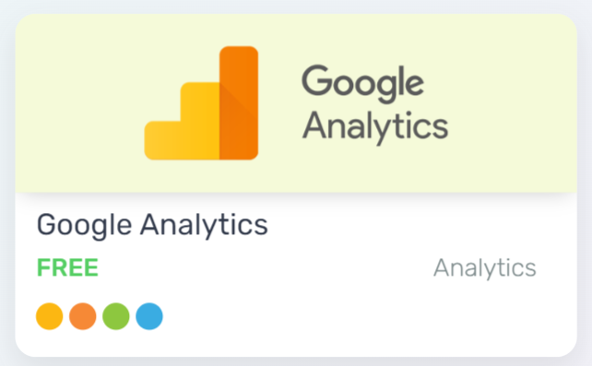Click the 'Analytics' wordmark in the banner
This screenshot has width=592, height=366.
tap(375, 126)
